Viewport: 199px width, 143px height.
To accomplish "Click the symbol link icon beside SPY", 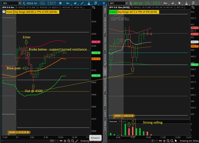I will click(131, 3).
